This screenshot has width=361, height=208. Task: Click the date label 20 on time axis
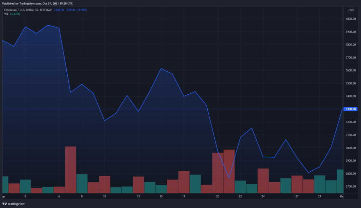(x=218, y=196)
